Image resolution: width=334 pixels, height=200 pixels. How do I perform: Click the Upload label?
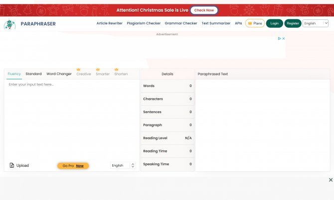(x=22, y=165)
